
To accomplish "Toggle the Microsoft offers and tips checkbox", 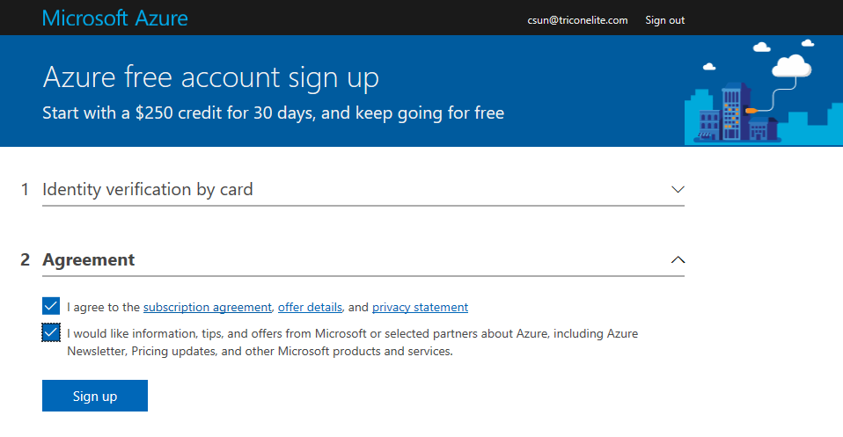I will 51,332.
